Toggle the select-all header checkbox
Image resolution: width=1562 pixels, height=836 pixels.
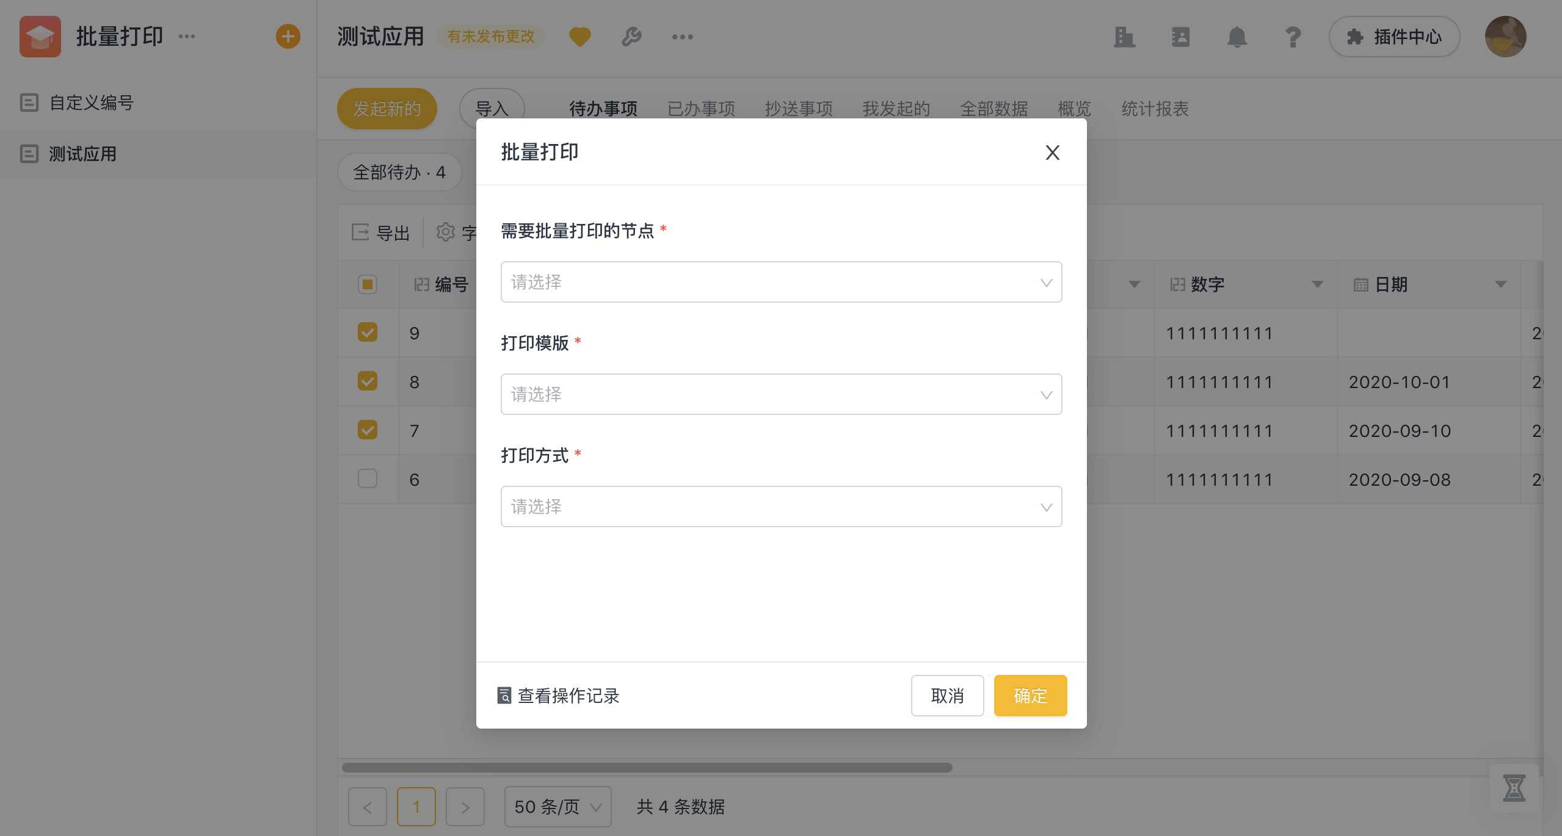(x=368, y=284)
